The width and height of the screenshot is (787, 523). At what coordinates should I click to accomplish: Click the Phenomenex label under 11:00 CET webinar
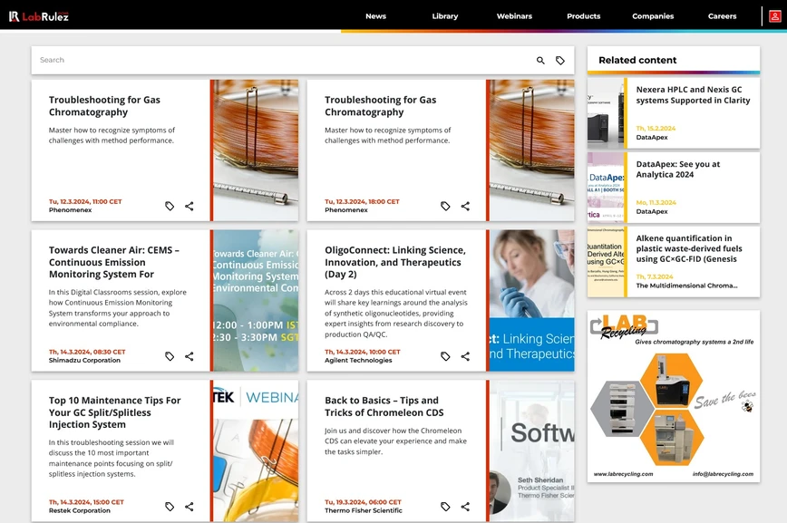coord(71,210)
